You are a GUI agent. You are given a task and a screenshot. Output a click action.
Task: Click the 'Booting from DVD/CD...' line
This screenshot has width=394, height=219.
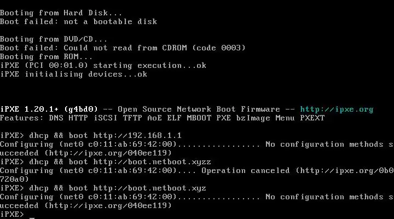54,39
